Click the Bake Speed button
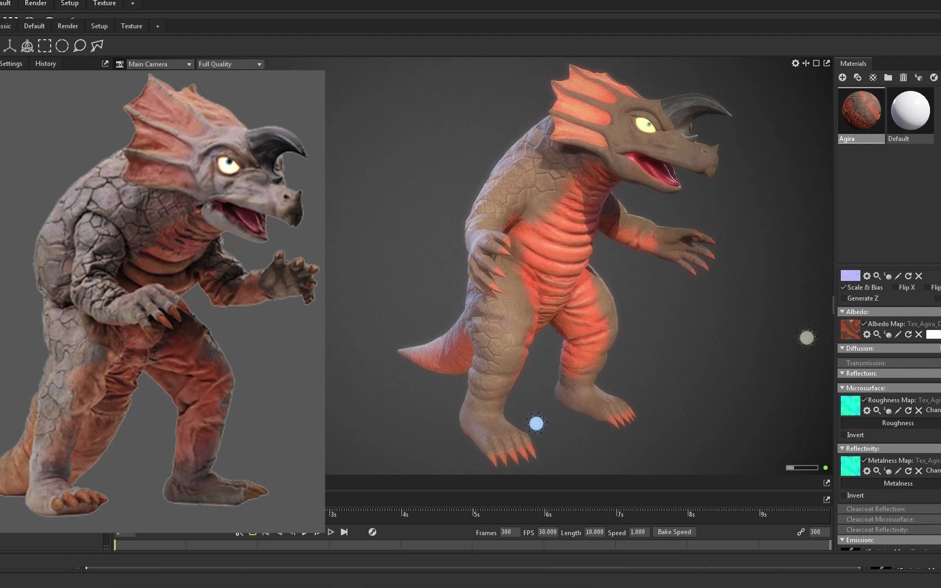The width and height of the screenshot is (941, 588). click(x=674, y=532)
